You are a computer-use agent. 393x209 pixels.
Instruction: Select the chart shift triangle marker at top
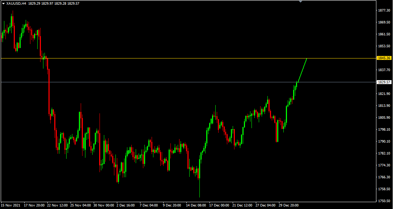click(x=301, y=1)
